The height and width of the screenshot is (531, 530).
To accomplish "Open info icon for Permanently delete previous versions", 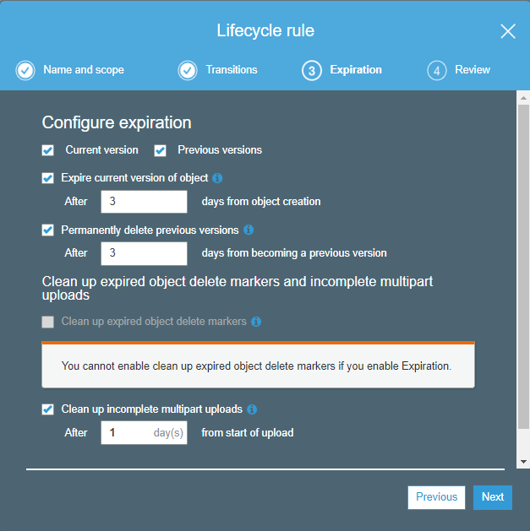I will [249, 230].
